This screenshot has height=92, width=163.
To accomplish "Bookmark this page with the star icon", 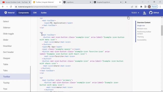I will [x=136, y=7].
